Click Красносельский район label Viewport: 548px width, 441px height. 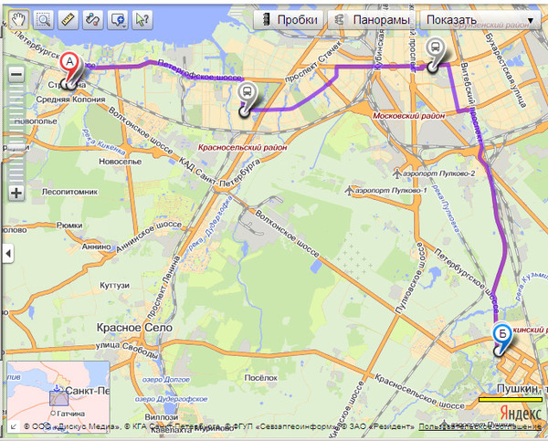(x=243, y=148)
